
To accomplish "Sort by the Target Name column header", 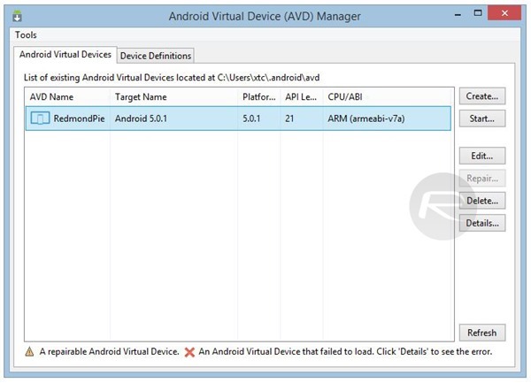I will (173, 97).
